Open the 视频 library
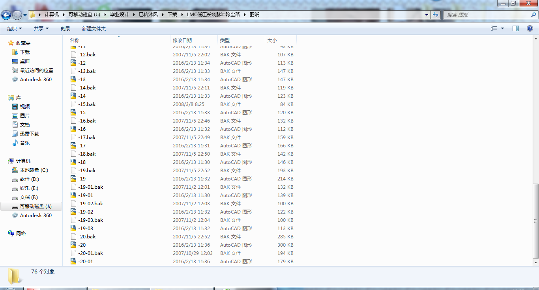This screenshot has height=290, width=539. click(x=25, y=107)
